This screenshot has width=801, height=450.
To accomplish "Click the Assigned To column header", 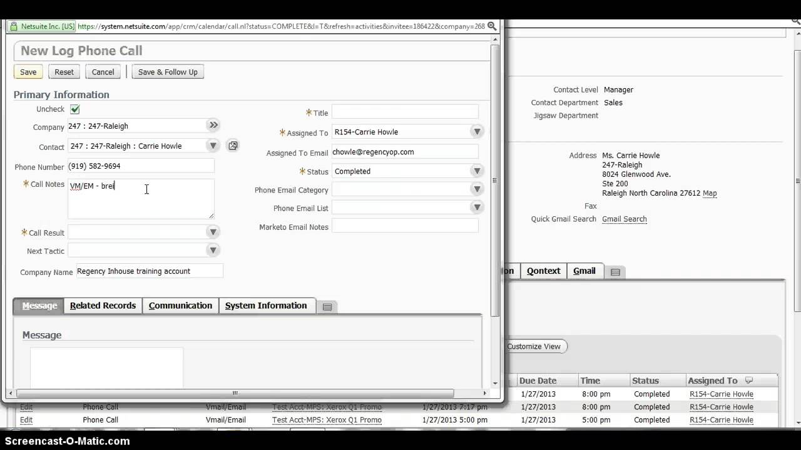I will point(713,381).
